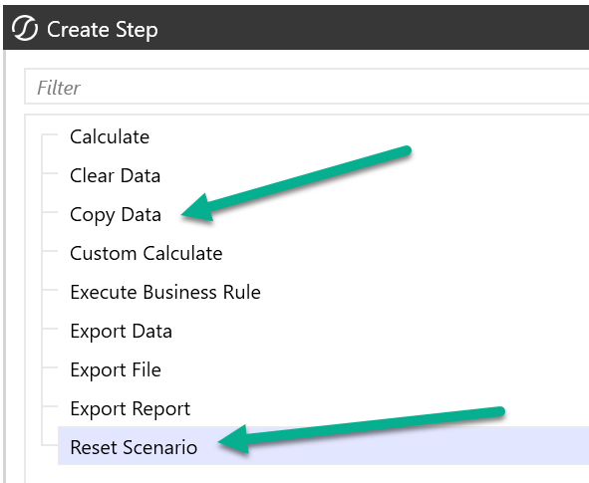Click the tree connector beside Clear Data

(x=50, y=173)
